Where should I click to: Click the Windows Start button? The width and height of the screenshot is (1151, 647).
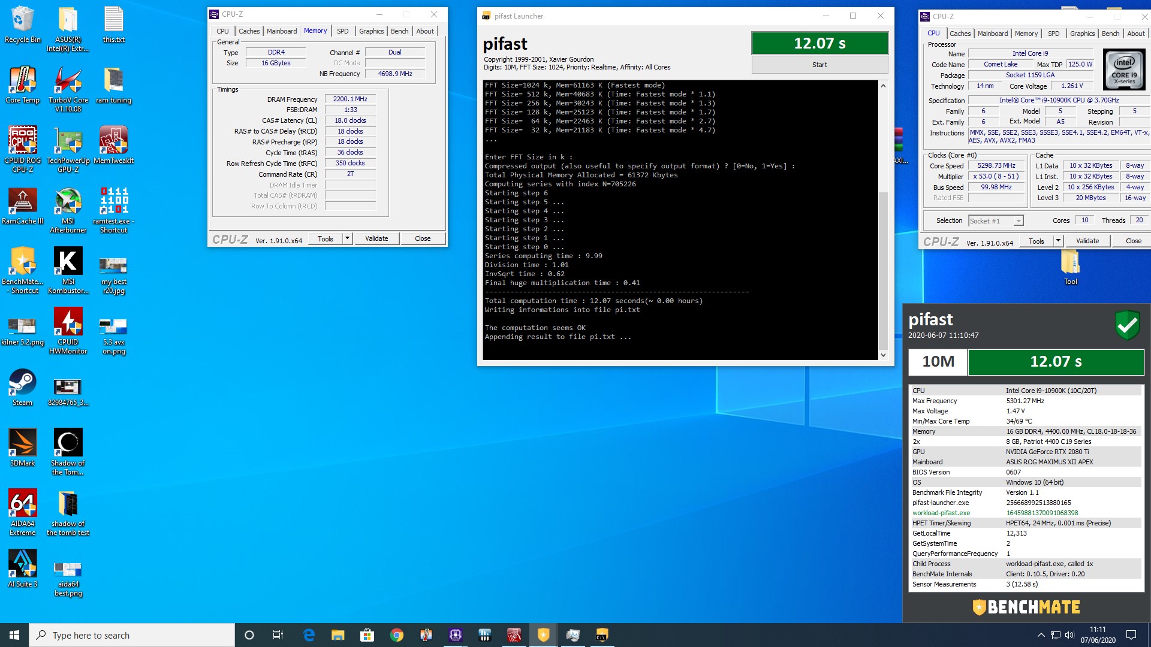[x=14, y=635]
